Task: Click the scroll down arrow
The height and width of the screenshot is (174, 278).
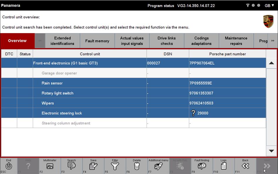Action: 272,151
